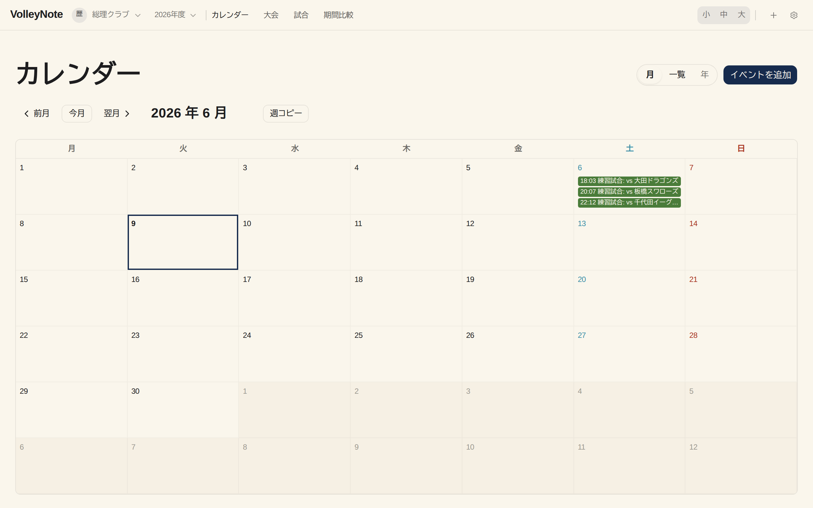813x508 pixels.
Task: Select June 14 Sunday cell
Action: [x=741, y=242]
